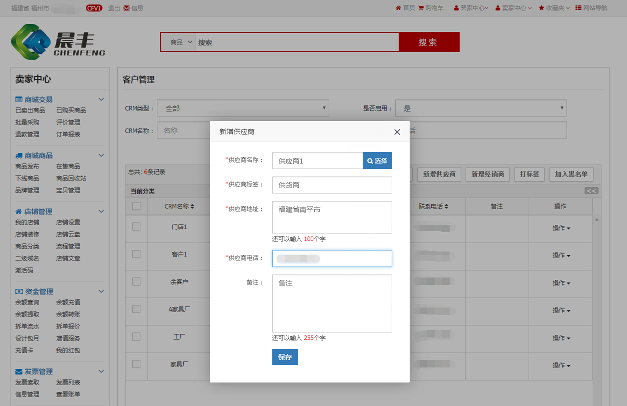Expand the 是否启用 dropdown
Image resolution: width=627 pixels, height=406 pixels.
point(481,108)
